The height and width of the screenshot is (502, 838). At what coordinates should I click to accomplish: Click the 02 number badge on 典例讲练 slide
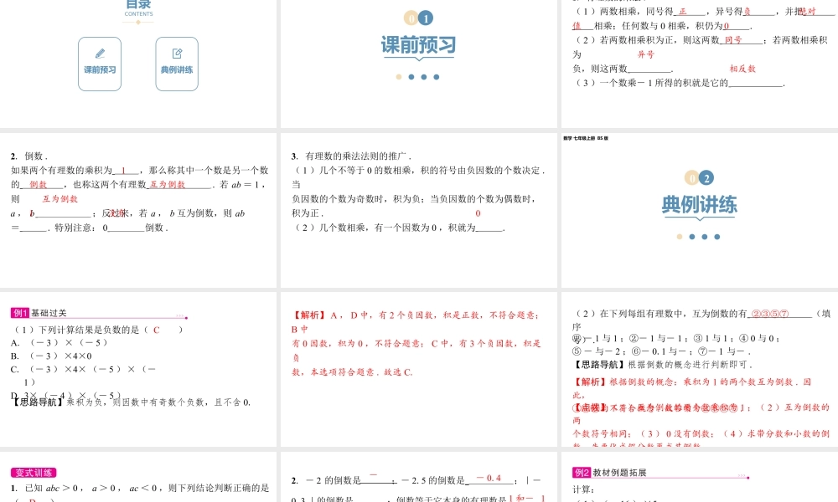pos(700,177)
